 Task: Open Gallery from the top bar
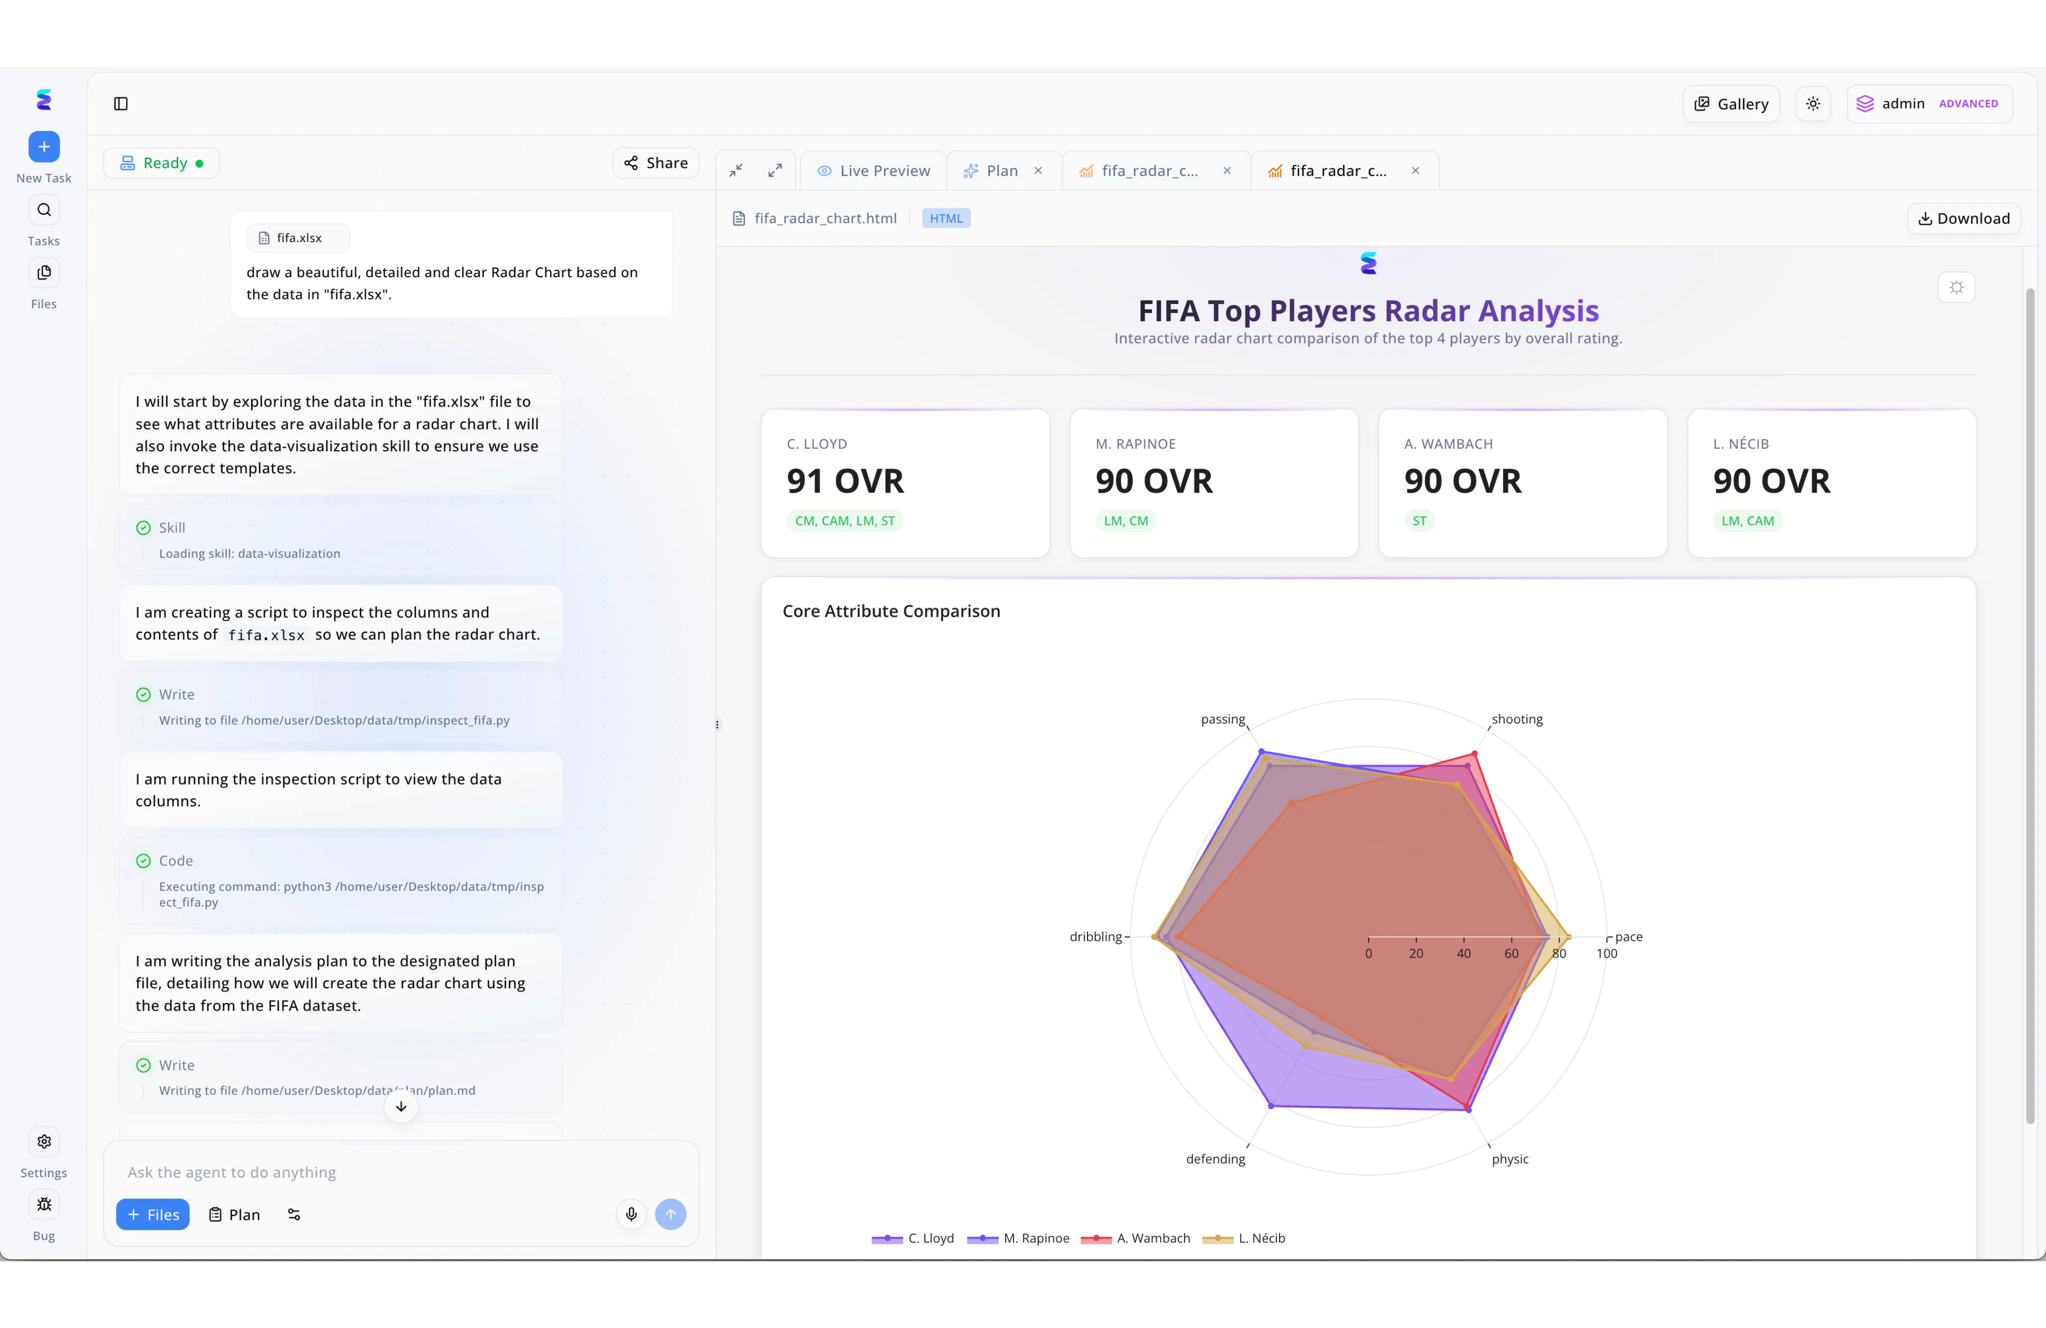click(x=1730, y=103)
